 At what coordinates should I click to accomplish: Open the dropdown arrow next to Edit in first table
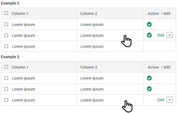[x=170, y=35]
